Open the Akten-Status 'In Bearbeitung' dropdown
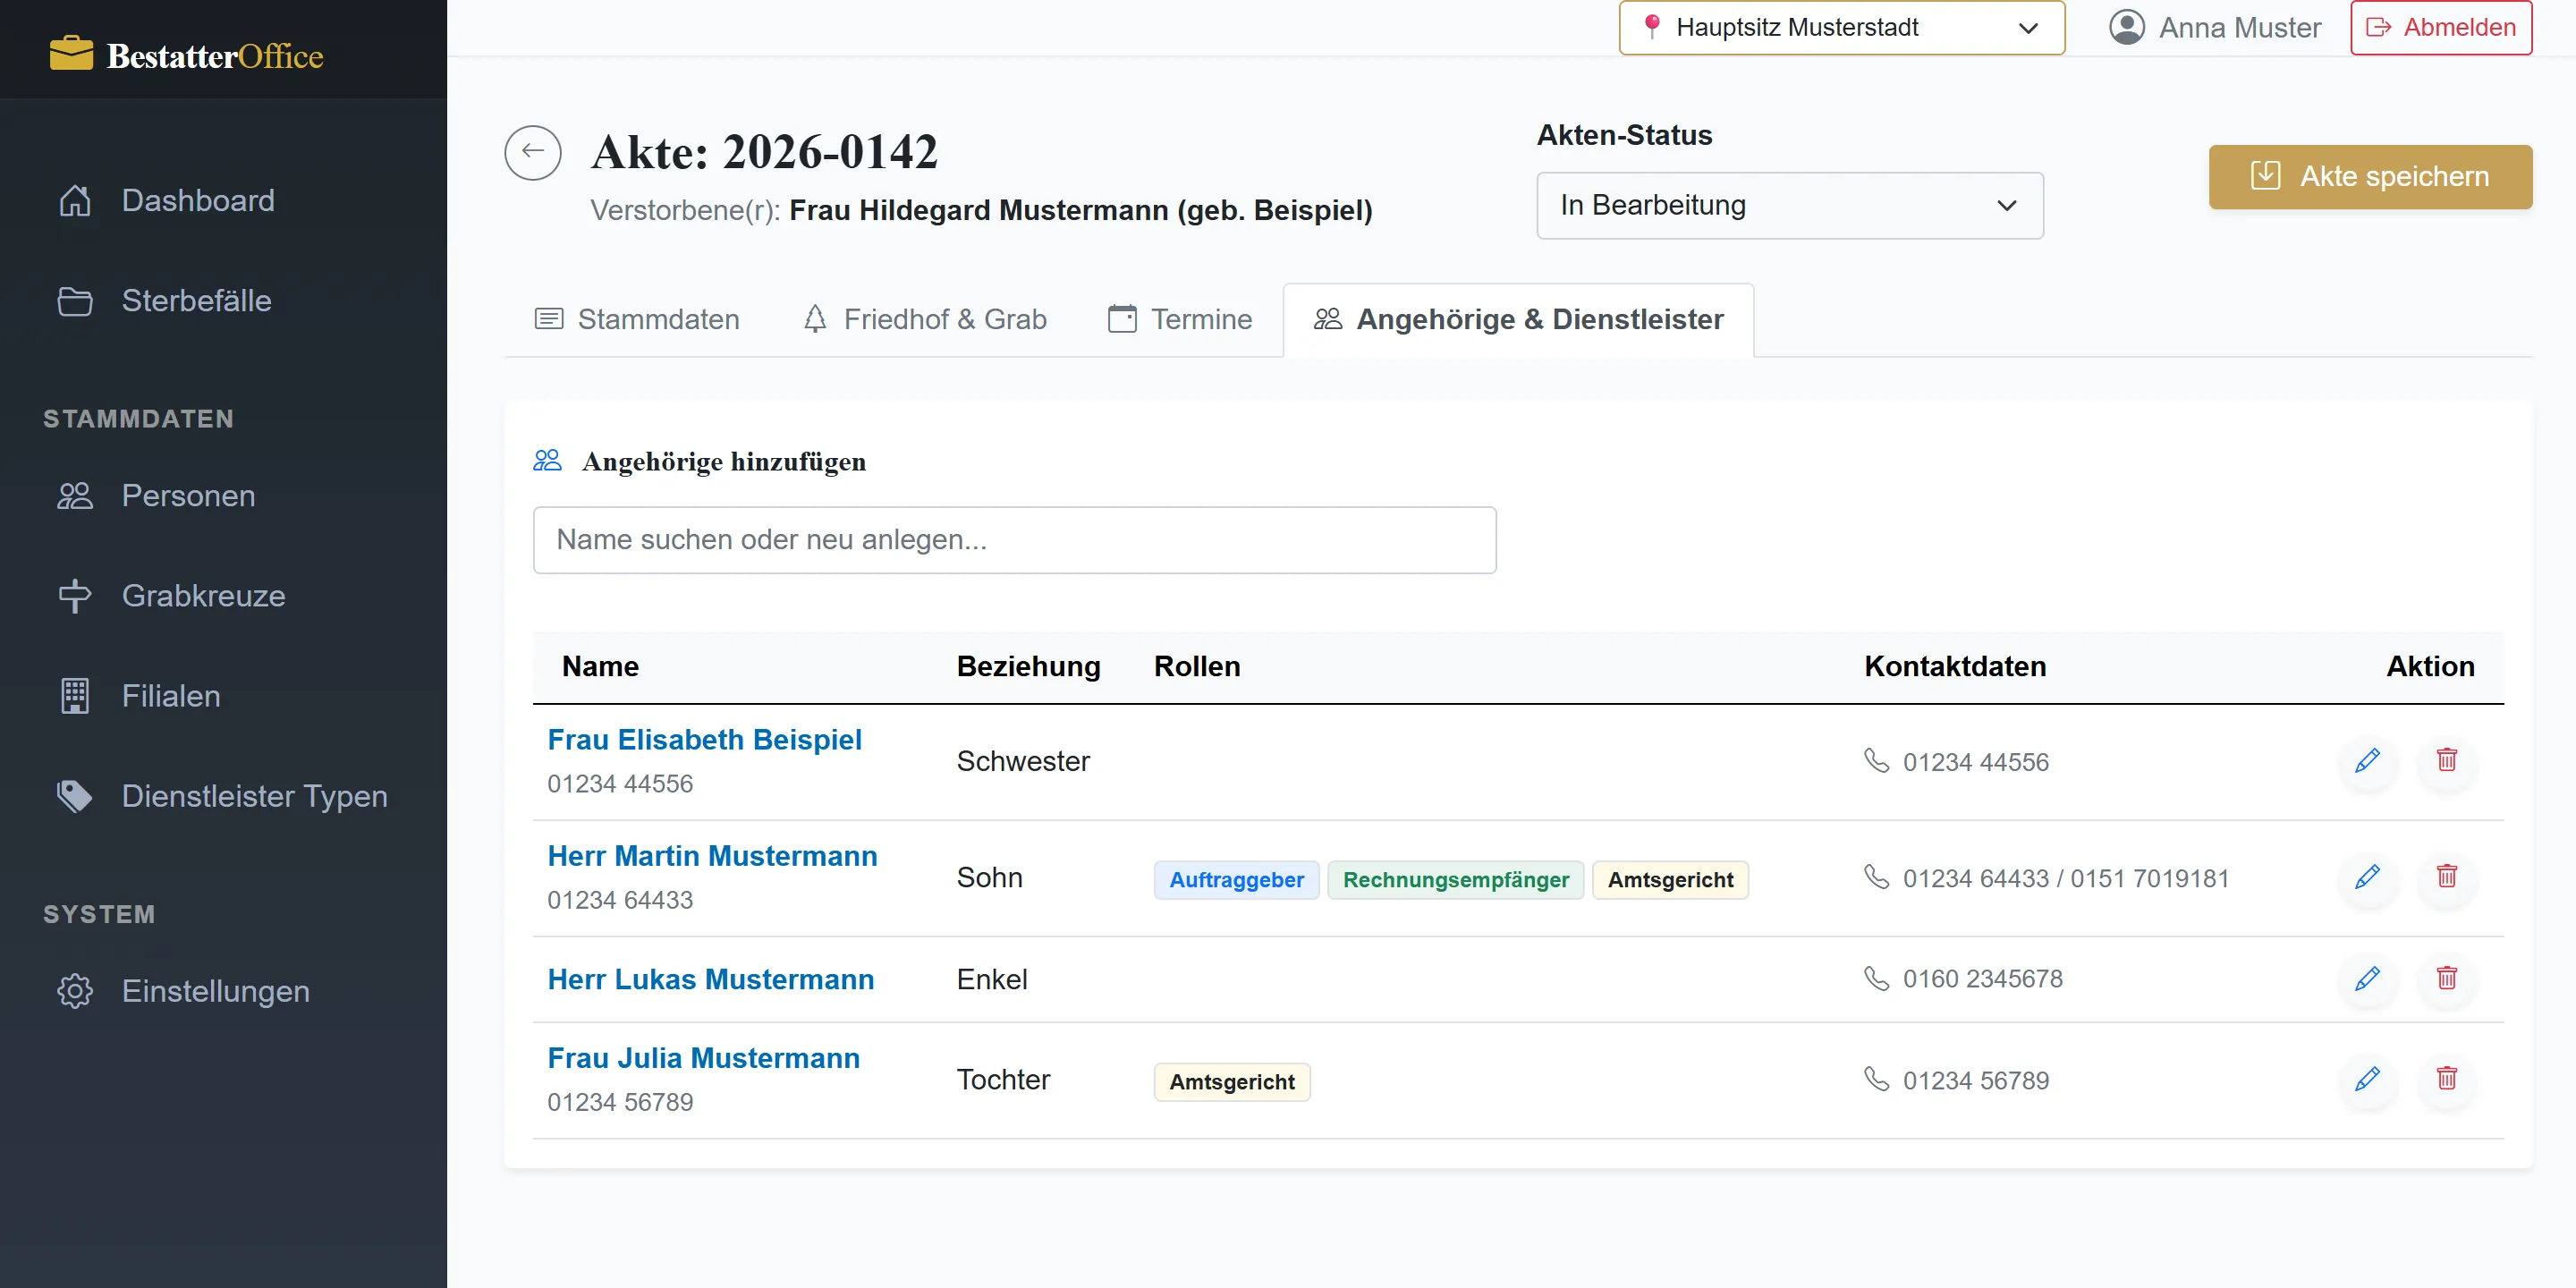The height and width of the screenshot is (1288, 2576). tap(1789, 205)
